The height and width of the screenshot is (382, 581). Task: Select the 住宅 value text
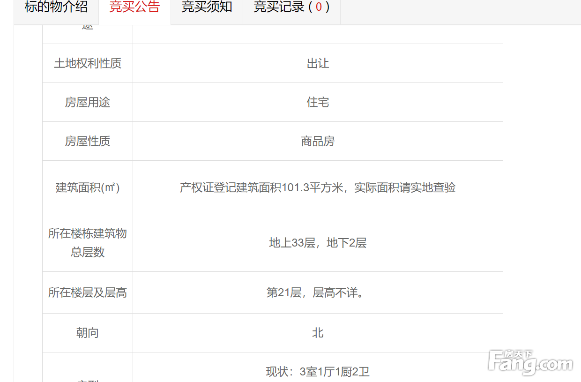point(318,103)
